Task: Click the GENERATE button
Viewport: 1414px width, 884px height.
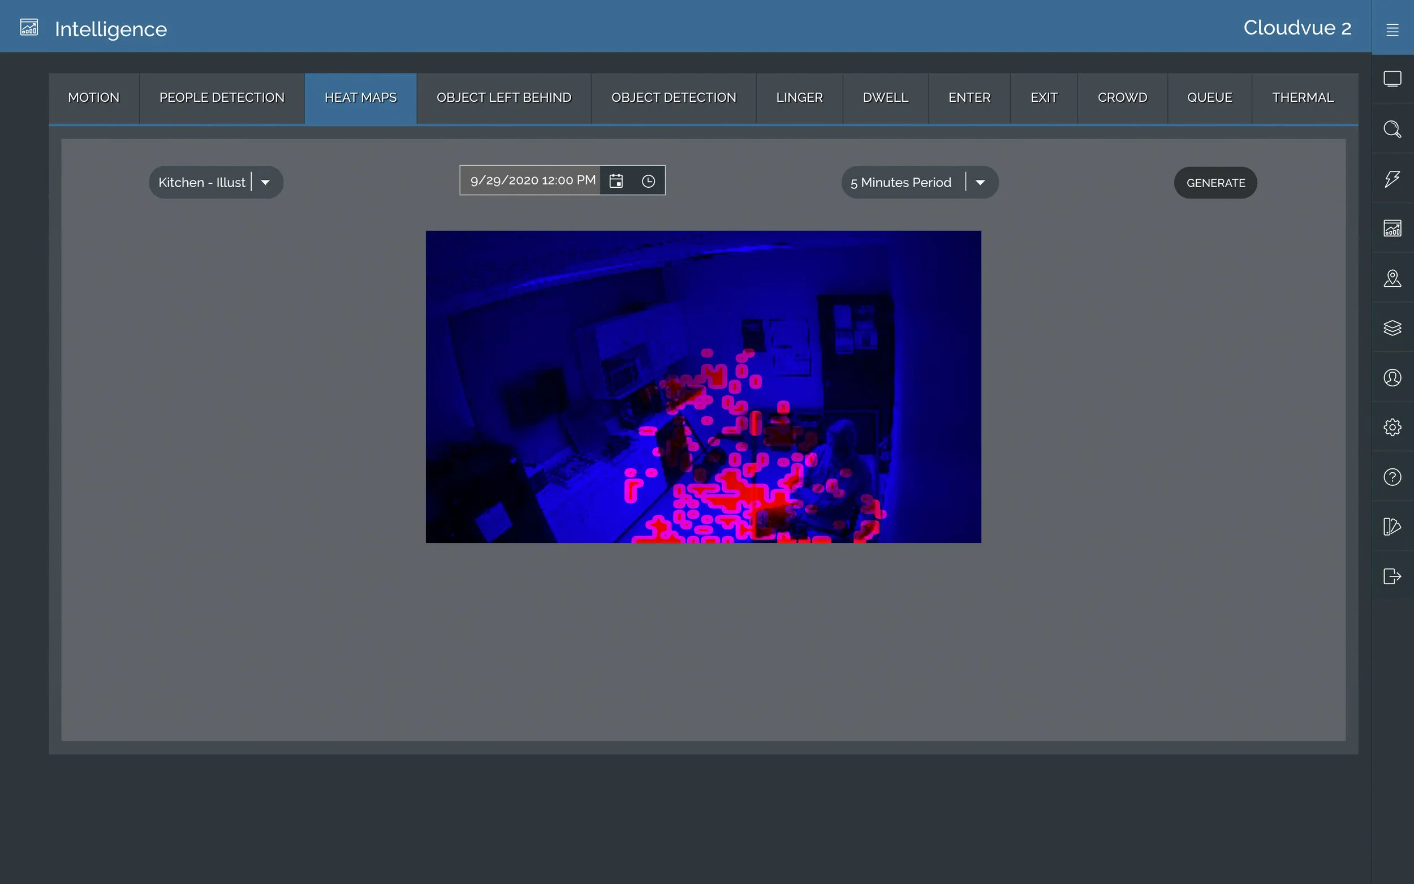Action: [x=1215, y=183]
